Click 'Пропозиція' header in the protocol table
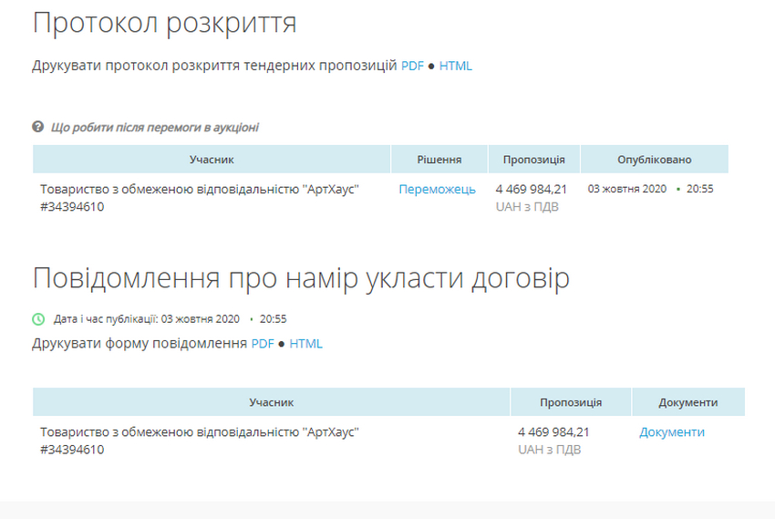The image size is (775, 519). pyautogui.click(x=533, y=160)
